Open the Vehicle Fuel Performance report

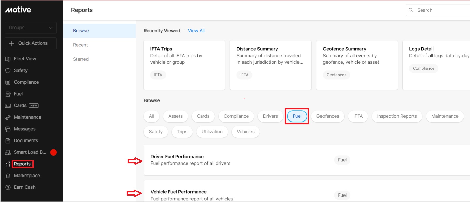point(307,191)
